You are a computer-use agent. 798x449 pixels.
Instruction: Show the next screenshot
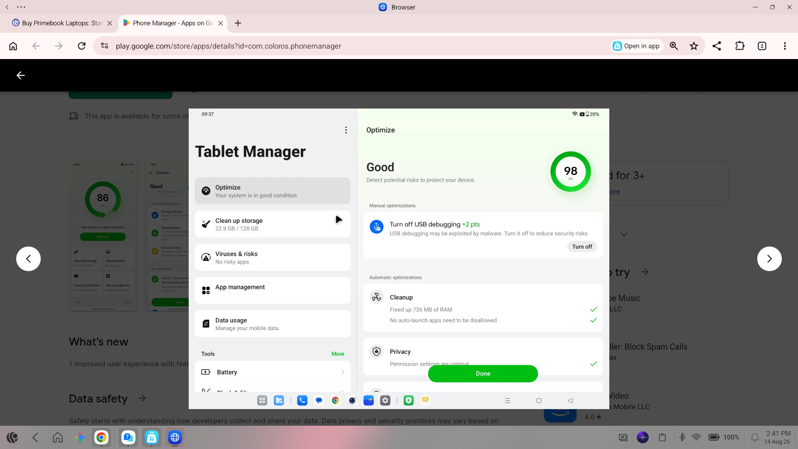pos(769,259)
